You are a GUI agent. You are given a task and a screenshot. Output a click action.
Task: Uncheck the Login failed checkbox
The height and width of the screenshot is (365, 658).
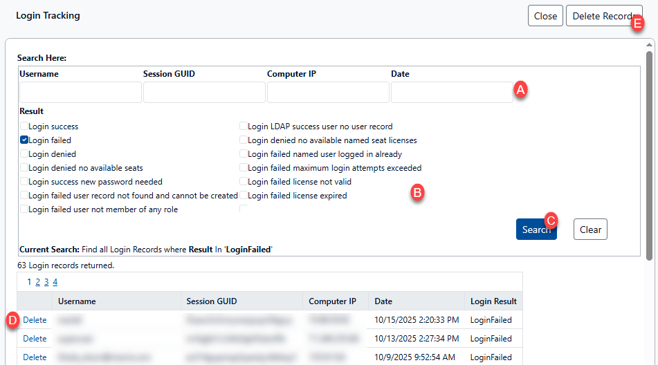point(24,140)
